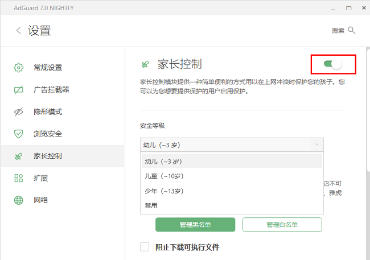The image size is (370, 260).
Task: Close the AdGuard window
Action: [x=364, y=8]
